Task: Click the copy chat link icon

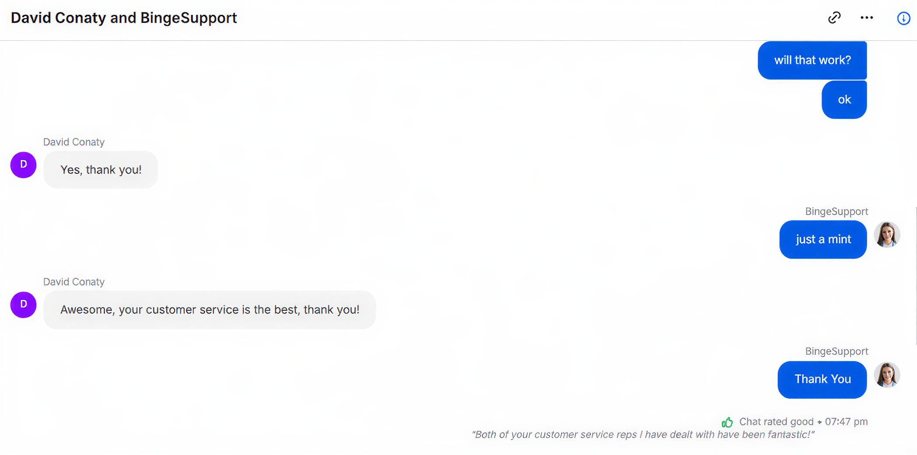Action: point(834,18)
